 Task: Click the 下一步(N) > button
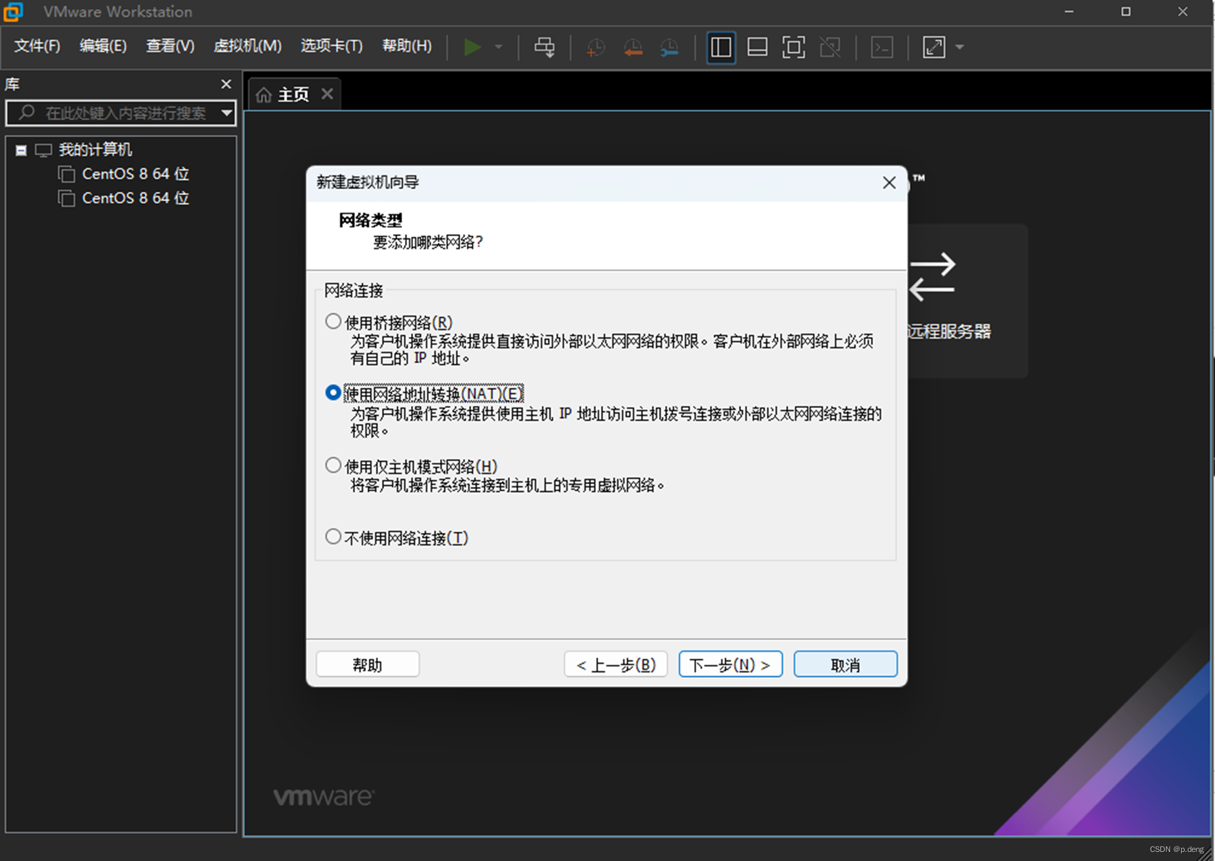[730, 664]
